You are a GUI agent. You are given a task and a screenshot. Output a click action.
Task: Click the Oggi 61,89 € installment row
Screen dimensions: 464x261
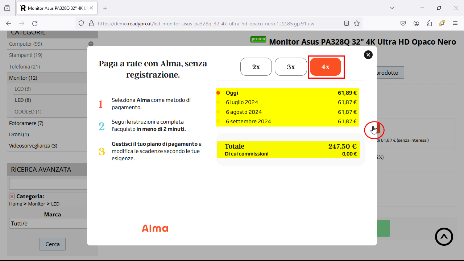pos(288,93)
